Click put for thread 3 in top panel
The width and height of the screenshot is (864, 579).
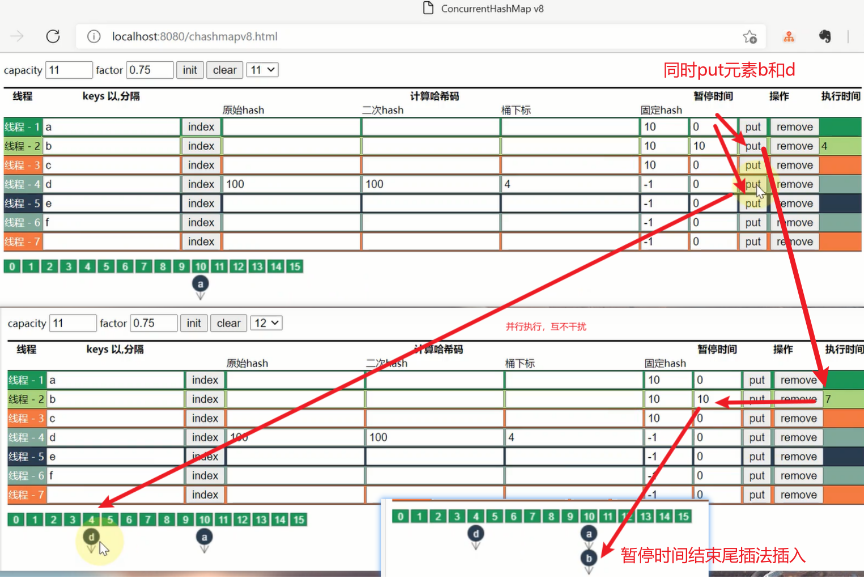pyautogui.click(x=753, y=165)
